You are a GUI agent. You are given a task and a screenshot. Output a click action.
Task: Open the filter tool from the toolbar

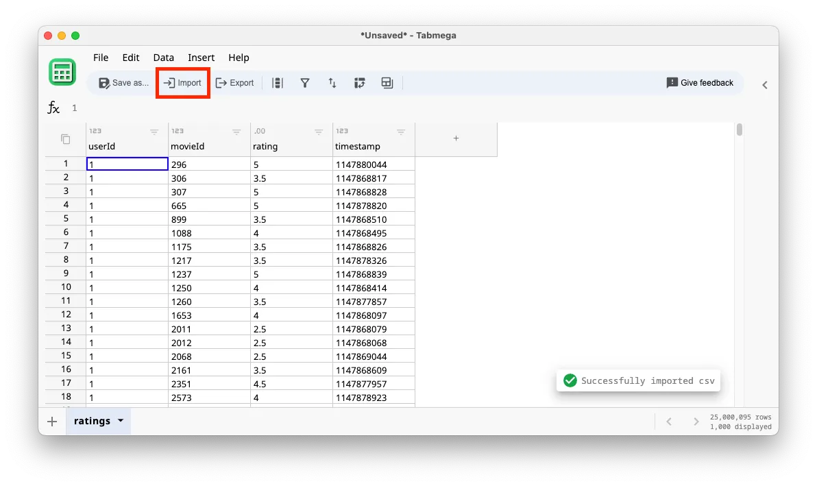[304, 82]
